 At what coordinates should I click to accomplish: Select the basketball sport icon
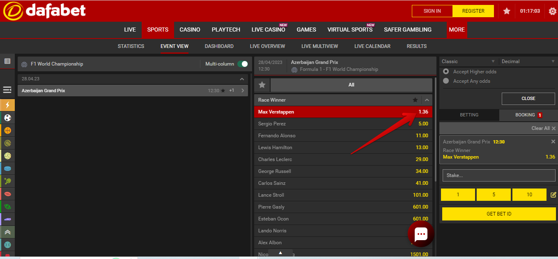(x=7, y=130)
